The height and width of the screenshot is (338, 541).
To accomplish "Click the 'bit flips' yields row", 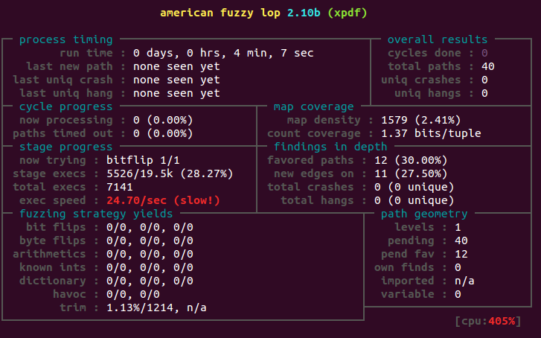I will point(109,227).
